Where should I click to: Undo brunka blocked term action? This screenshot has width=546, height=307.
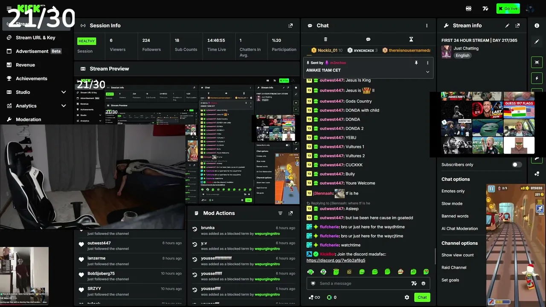tap(195, 229)
